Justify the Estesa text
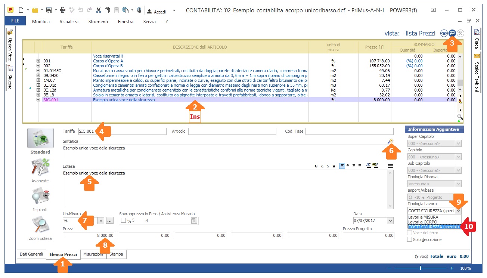The height and width of the screenshot is (278, 487). pos(360,166)
